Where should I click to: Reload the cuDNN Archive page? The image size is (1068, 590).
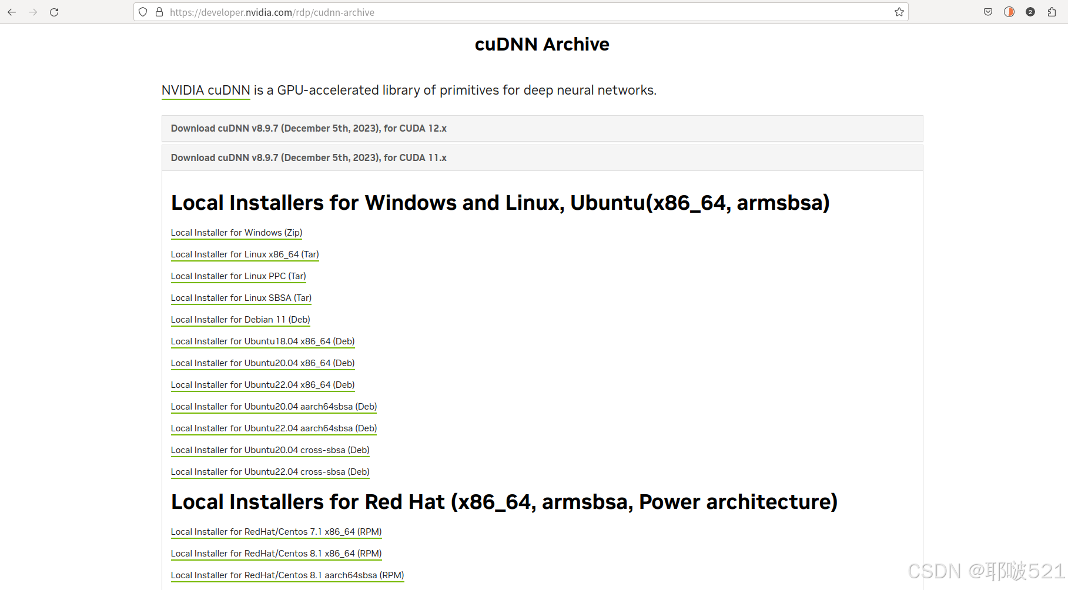coord(54,12)
